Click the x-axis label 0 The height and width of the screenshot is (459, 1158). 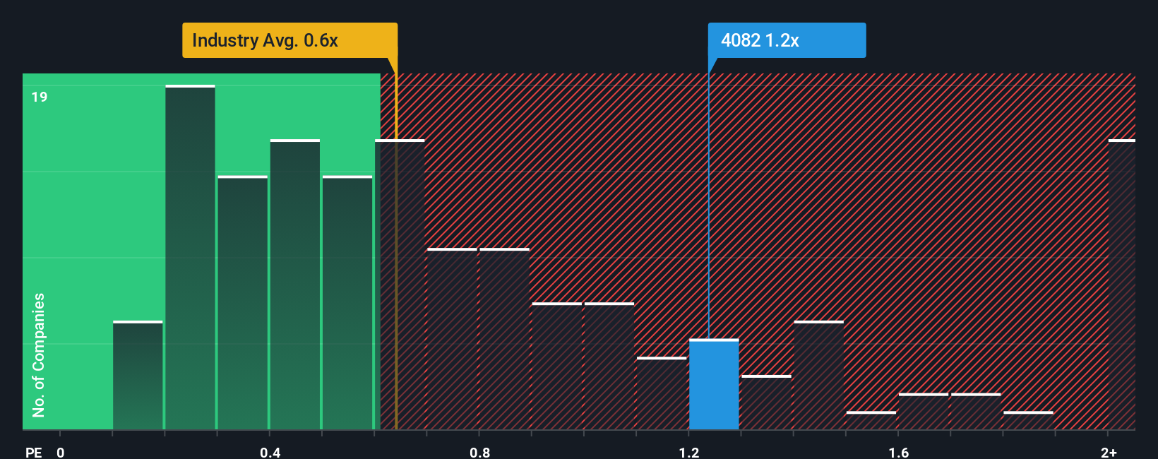[x=61, y=452]
